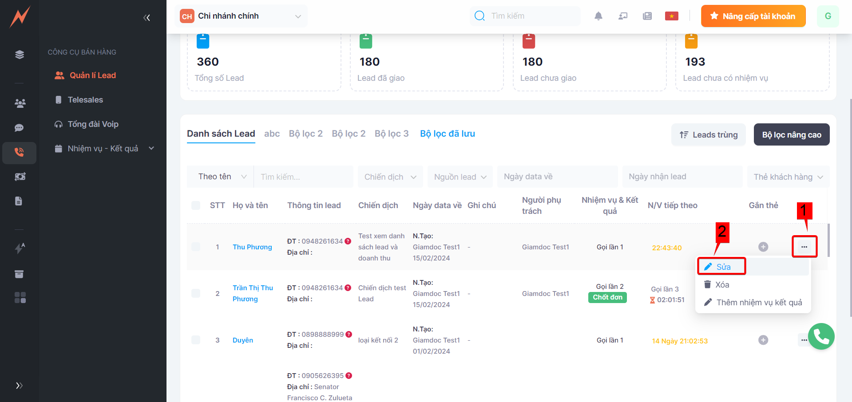Open the chat bubble icon in left rail
Viewport: 852px width, 402px height.
20,128
